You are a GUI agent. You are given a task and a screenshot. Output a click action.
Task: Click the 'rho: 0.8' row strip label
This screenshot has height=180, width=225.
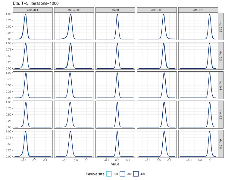(x=220, y=144)
